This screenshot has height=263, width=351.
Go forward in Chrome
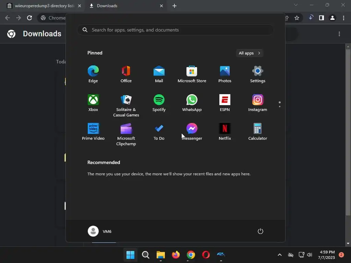pos(19,18)
